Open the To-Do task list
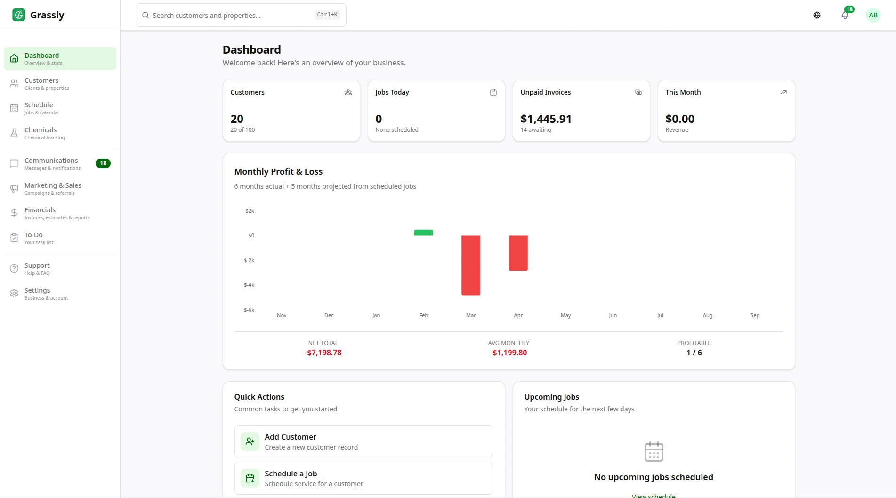The image size is (896, 498). pyautogui.click(x=60, y=238)
